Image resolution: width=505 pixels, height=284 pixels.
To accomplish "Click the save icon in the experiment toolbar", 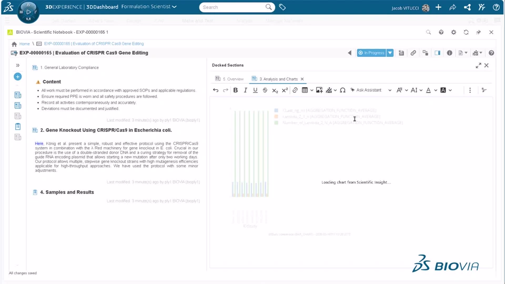I will (x=401, y=53).
